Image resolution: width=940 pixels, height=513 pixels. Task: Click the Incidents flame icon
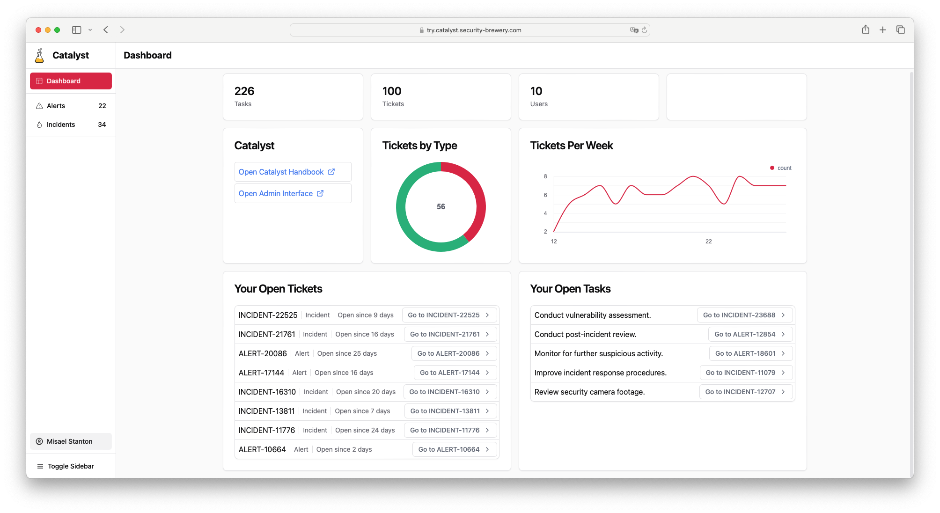tap(39, 125)
